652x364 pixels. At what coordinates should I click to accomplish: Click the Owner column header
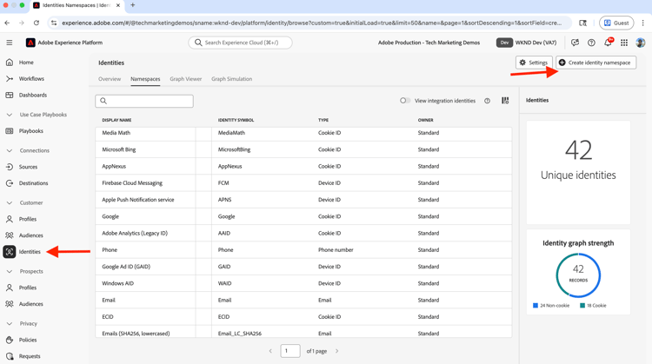tap(425, 120)
